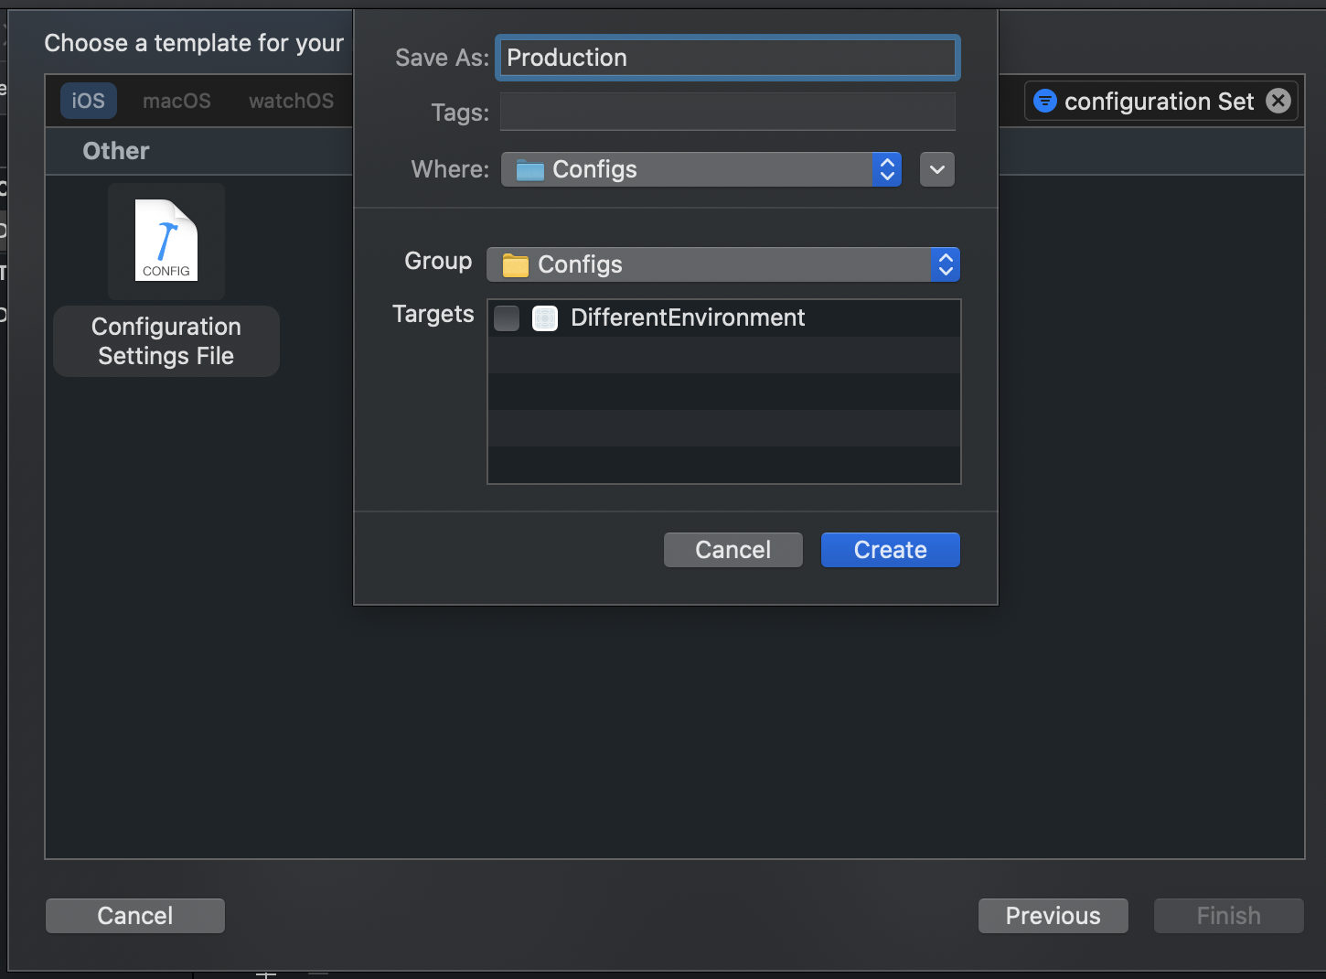Expand the save dialog with chevron button
1326x979 pixels.
coord(936,169)
